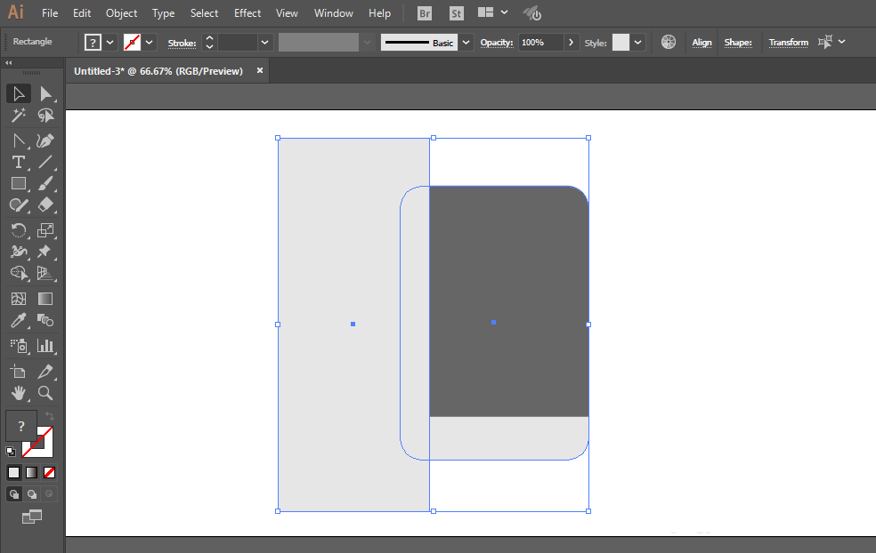Switch to Draw Behind mode
This screenshot has height=553, width=876.
(x=32, y=493)
